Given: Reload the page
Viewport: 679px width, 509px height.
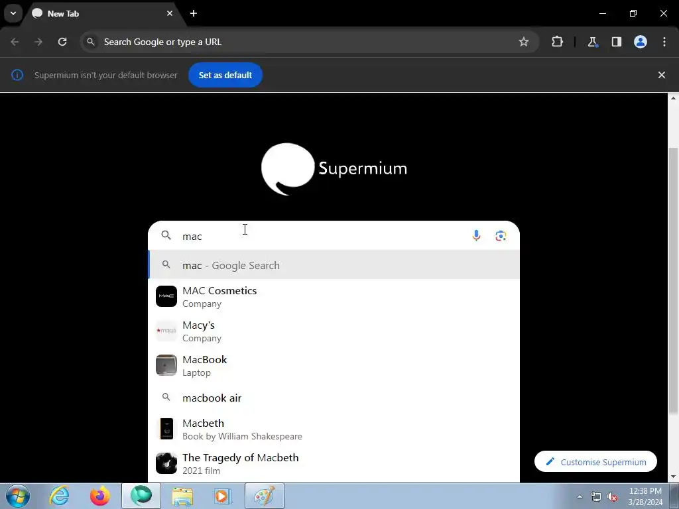Looking at the screenshot, I should [x=62, y=42].
